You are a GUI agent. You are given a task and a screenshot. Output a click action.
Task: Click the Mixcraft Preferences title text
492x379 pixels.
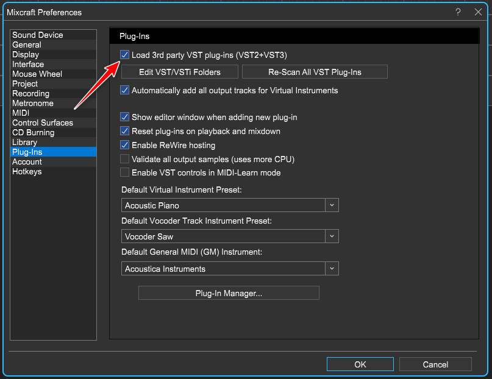(x=45, y=12)
